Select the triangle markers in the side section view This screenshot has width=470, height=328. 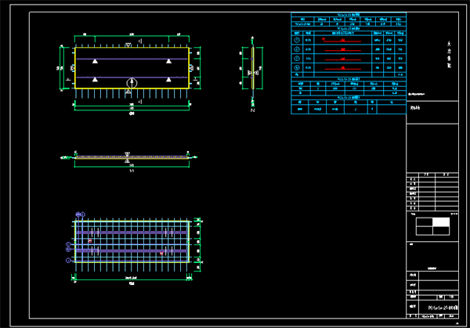tap(253, 73)
